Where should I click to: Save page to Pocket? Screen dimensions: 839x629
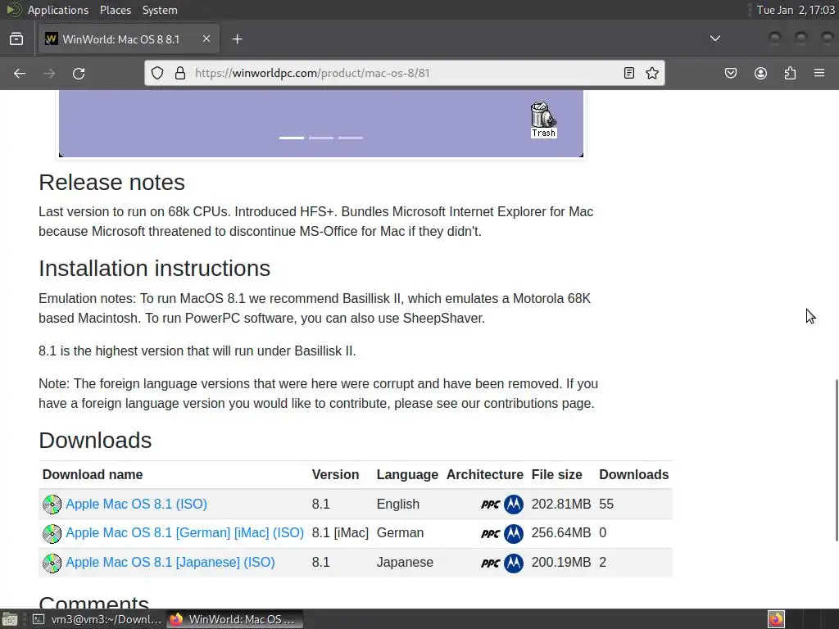point(730,73)
